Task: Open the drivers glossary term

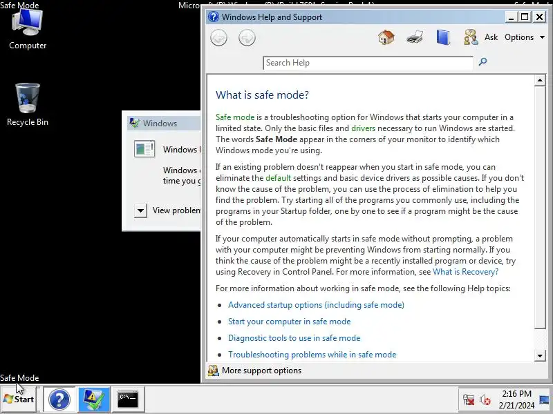Action: tap(364, 128)
